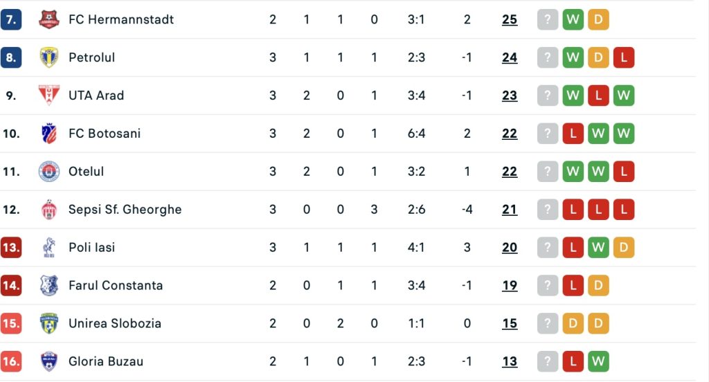Viewport: 709px width, 382px height.
Task: Click Poli Iasi's orange D form badge
Action: pyautogui.click(x=624, y=247)
